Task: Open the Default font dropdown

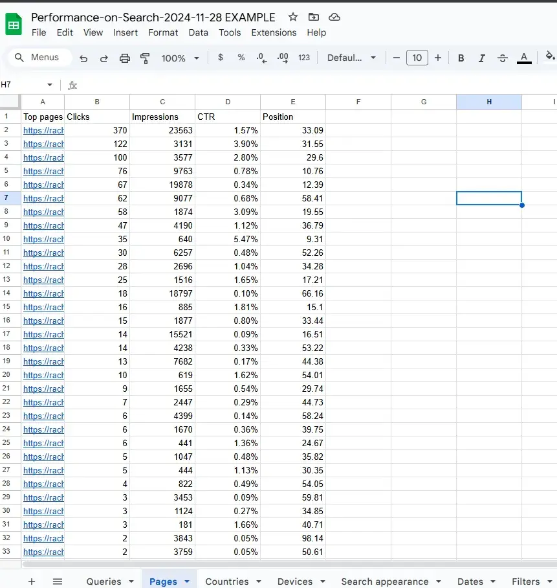Action: [x=351, y=58]
